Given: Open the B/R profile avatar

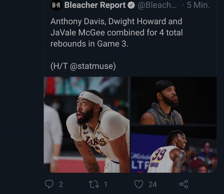Looking at the screenshot, I should (x=56, y=5).
